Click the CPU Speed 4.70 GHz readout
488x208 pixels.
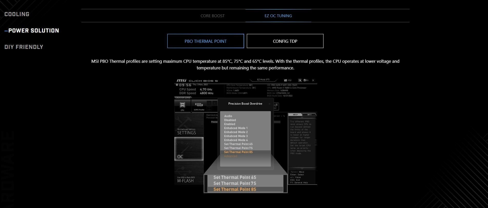tap(196, 89)
